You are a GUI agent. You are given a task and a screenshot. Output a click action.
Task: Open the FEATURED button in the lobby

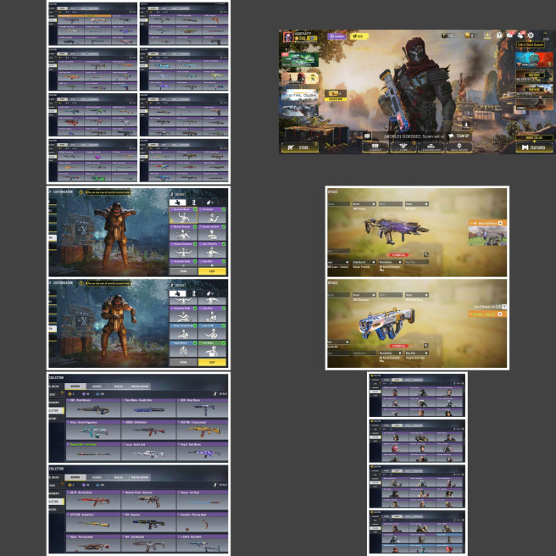(534, 147)
